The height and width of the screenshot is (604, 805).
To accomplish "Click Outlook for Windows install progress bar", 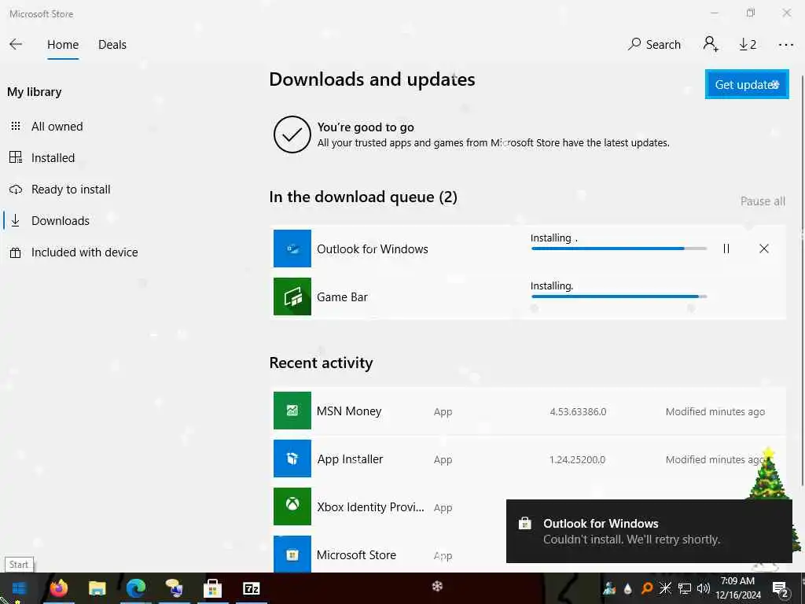I will [x=619, y=249].
